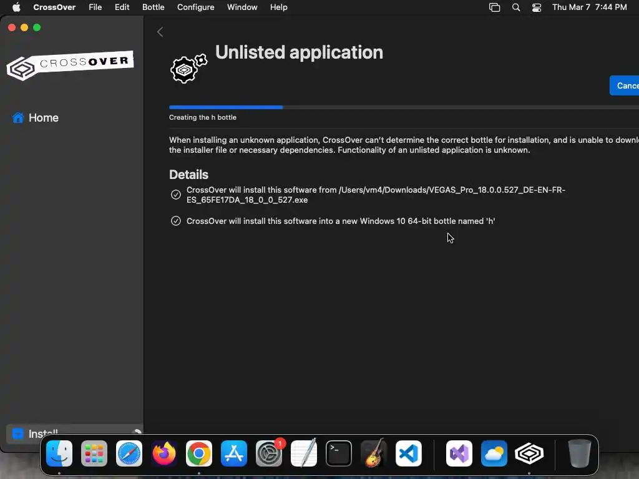This screenshot has height=479, width=639.
Task: Open the Window menu
Action: point(242,7)
